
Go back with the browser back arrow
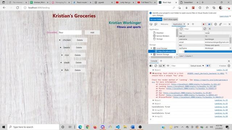pyautogui.click(x=4, y=8)
